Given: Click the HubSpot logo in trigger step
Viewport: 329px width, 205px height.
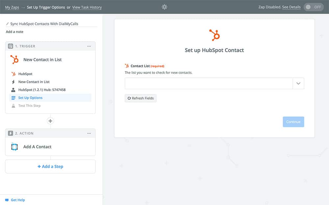Looking at the screenshot, I should click(14, 60).
